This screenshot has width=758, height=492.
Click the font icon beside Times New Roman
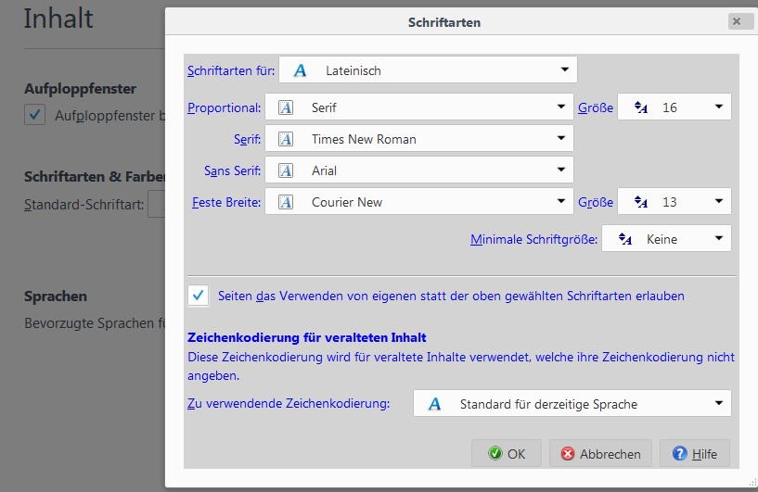(x=287, y=139)
